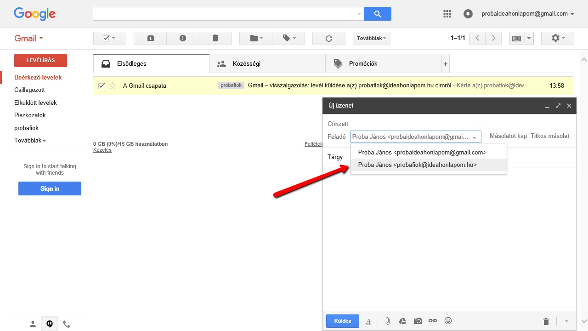This screenshot has height=331, width=588.
Task: Select sender probafiok@ideahonlapom.hu from list
Action: 429,165
